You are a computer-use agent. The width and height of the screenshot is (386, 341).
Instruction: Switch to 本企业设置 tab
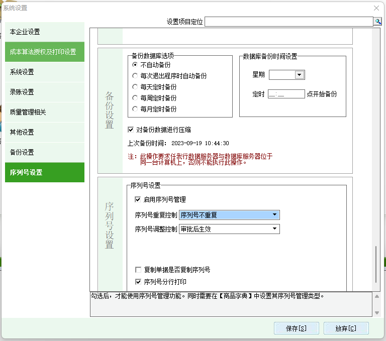pyautogui.click(x=44, y=32)
